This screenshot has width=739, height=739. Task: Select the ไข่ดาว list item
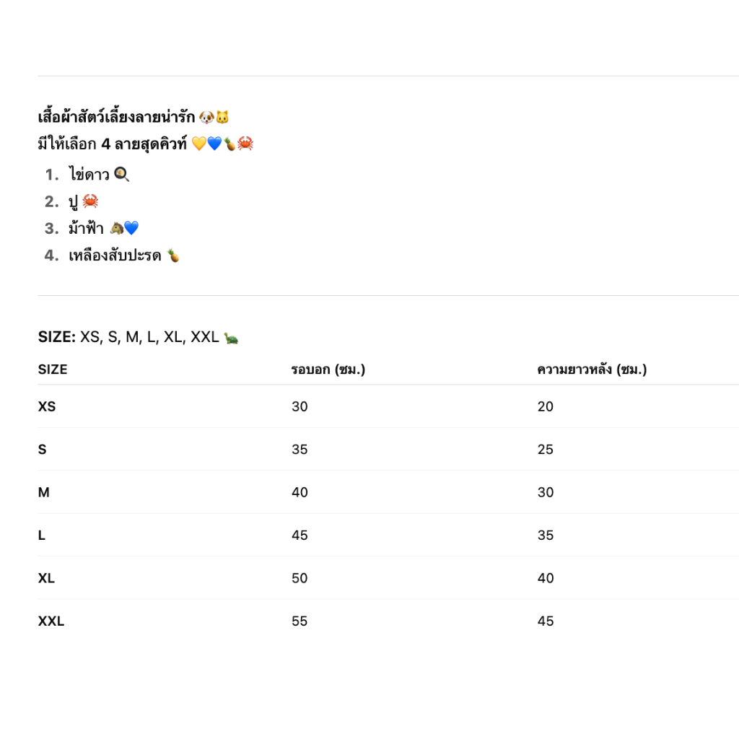click(x=89, y=175)
